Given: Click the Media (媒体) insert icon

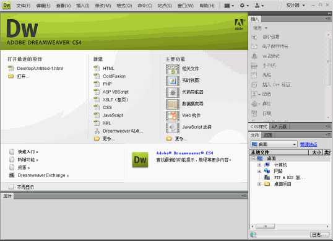Looking at the screenshot, I should click(254, 103).
